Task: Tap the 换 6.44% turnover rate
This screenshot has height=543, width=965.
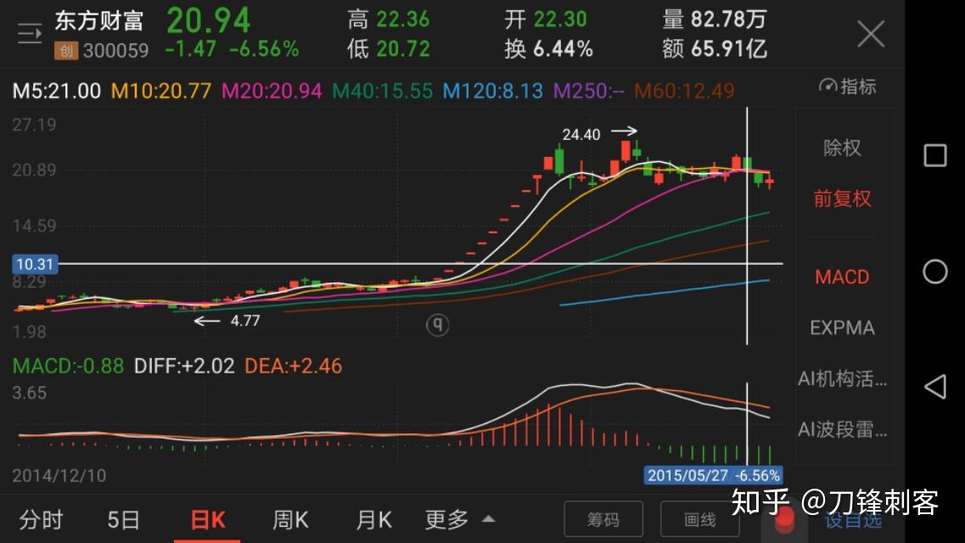Action: 549,49
